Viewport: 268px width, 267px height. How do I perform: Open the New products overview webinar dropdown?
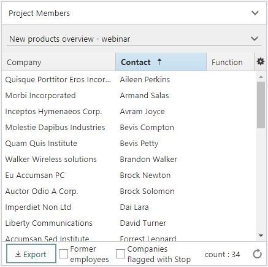[134, 39]
